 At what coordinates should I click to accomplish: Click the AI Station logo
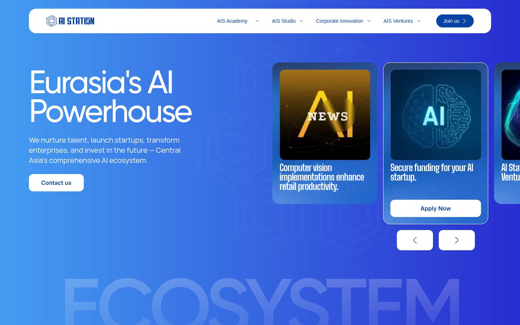click(70, 21)
